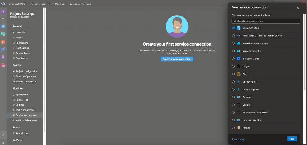Select the Generic radio button
This screenshot has height=145, width=307.
click(233, 97)
